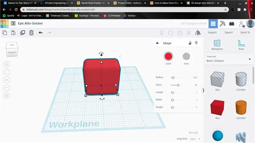Click the Import button
This screenshot has width=255, height=143.
[x=212, y=32]
